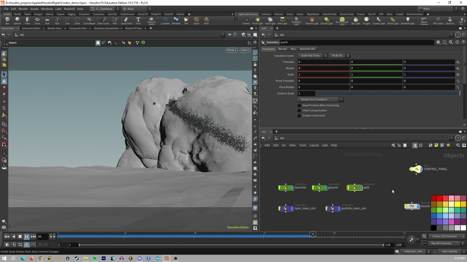The image size is (467, 262).
Task: Click the Windows Start button
Action: (x=4, y=258)
